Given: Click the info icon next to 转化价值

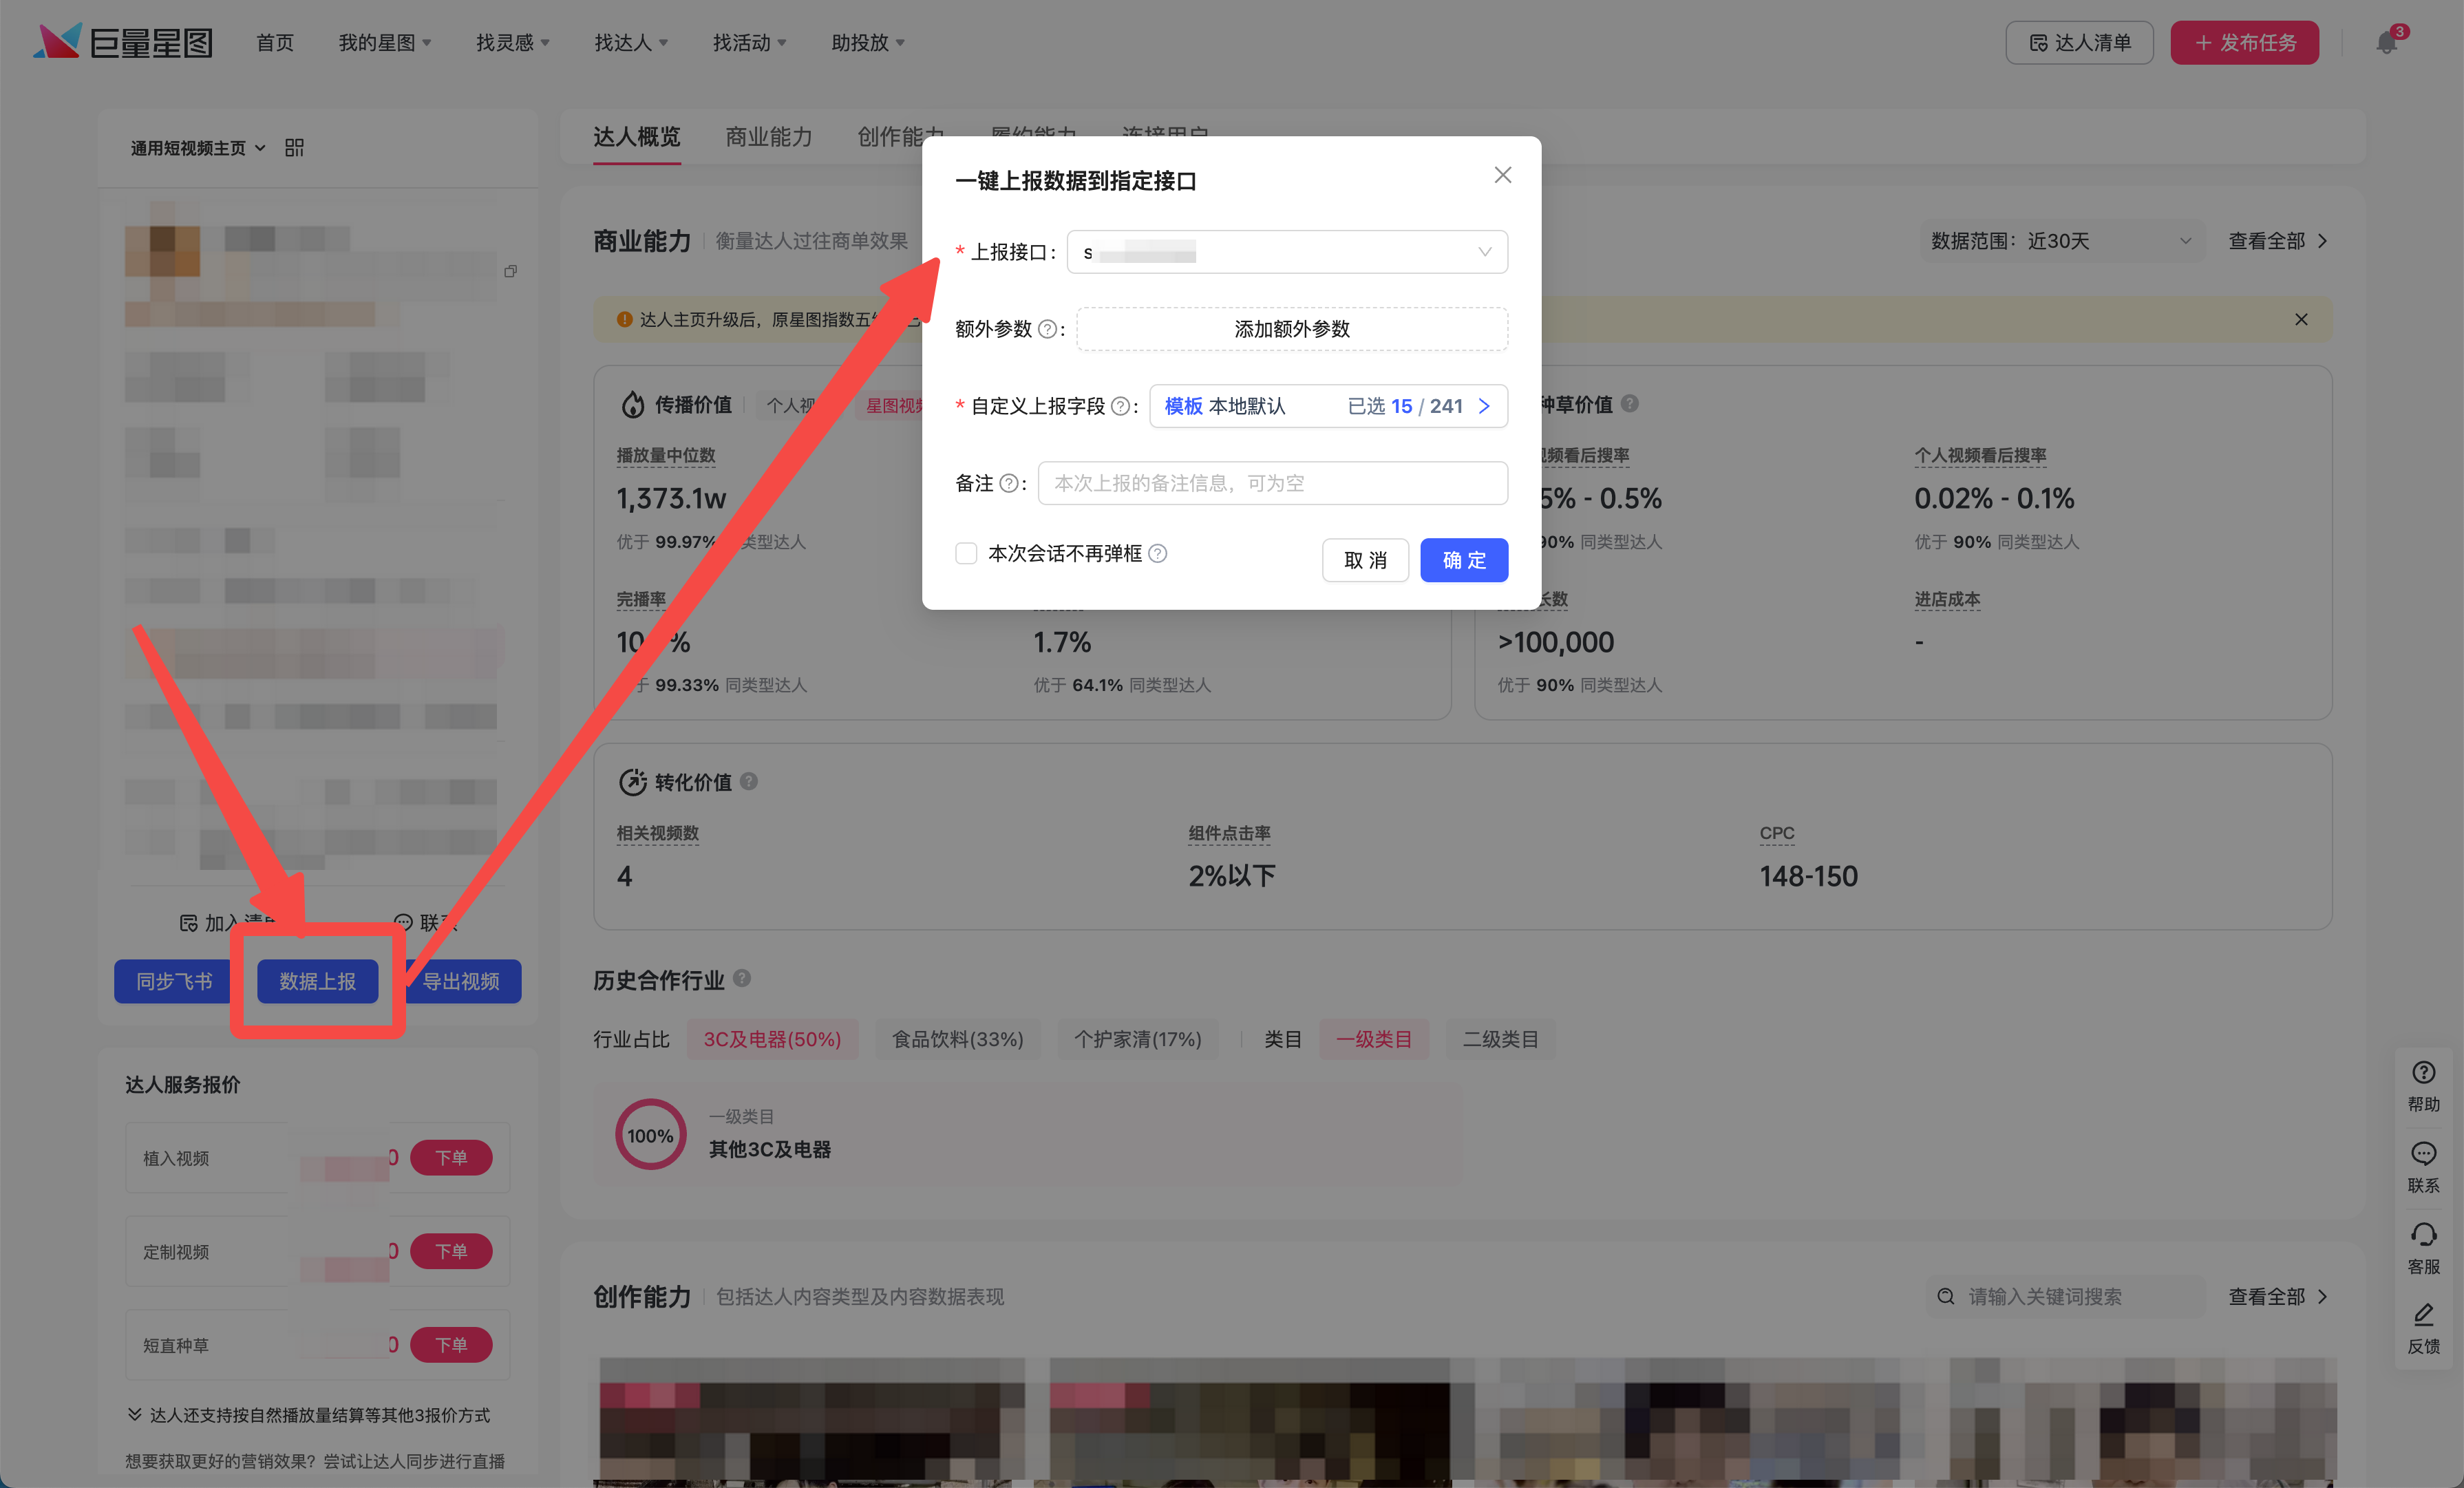Looking at the screenshot, I should (x=749, y=781).
